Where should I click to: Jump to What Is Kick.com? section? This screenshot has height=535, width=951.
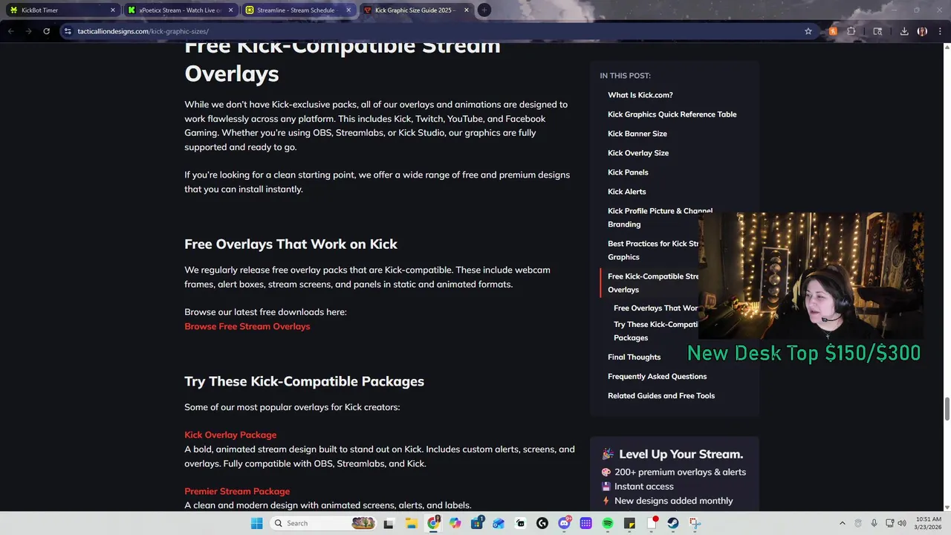640,95
